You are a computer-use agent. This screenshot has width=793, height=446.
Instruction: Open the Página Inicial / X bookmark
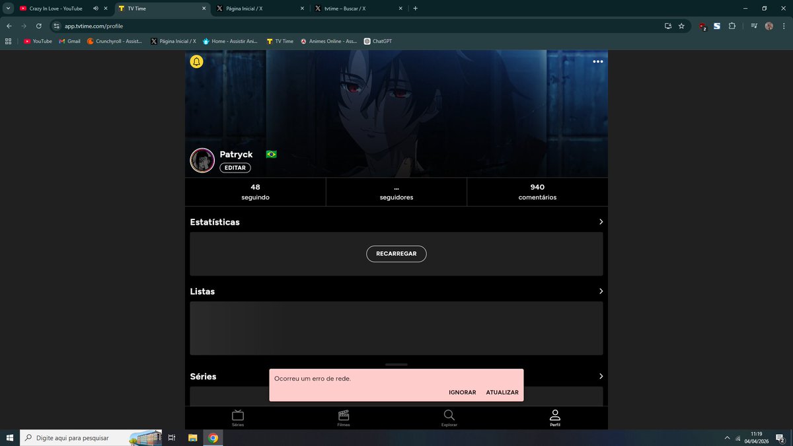[x=174, y=41]
